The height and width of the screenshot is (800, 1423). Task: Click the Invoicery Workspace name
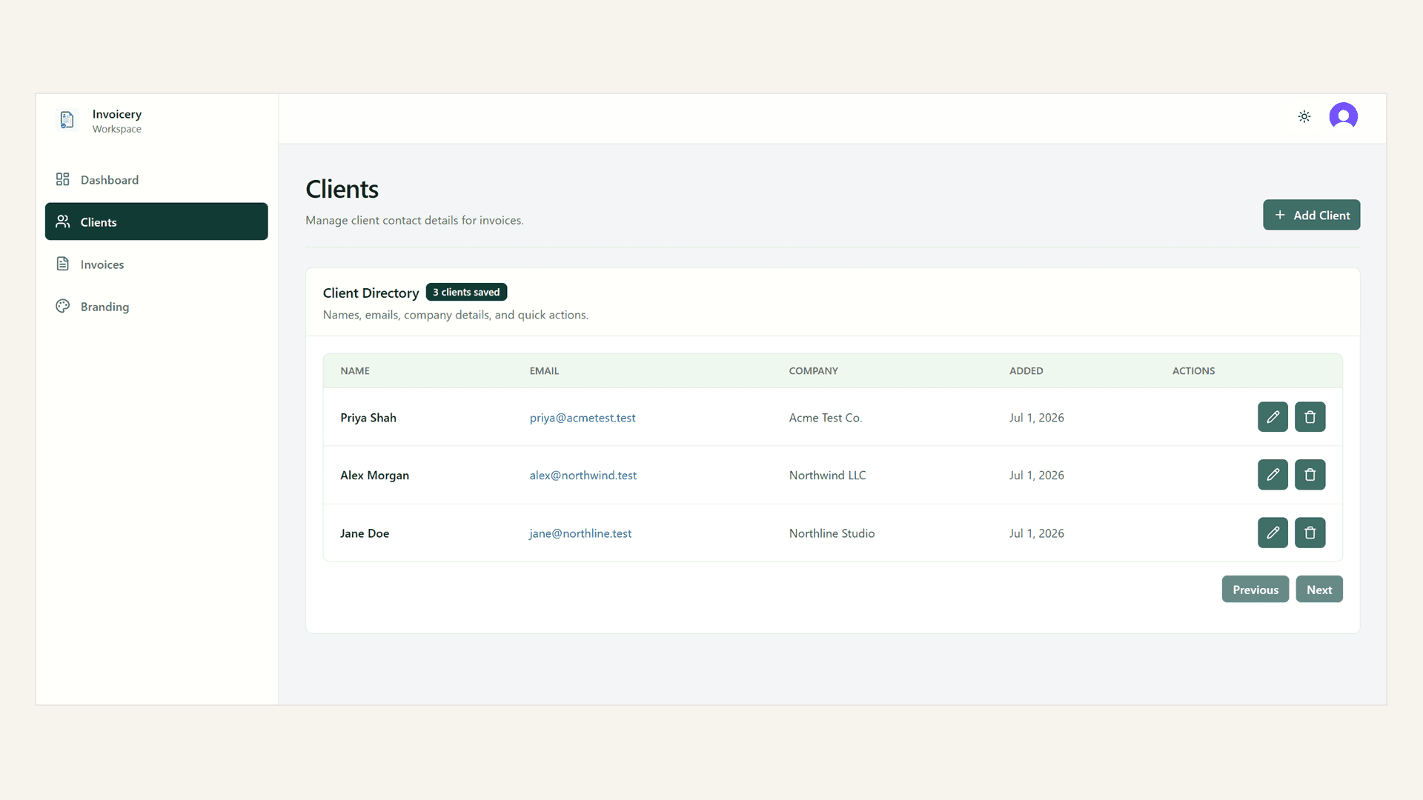(x=116, y=121)
